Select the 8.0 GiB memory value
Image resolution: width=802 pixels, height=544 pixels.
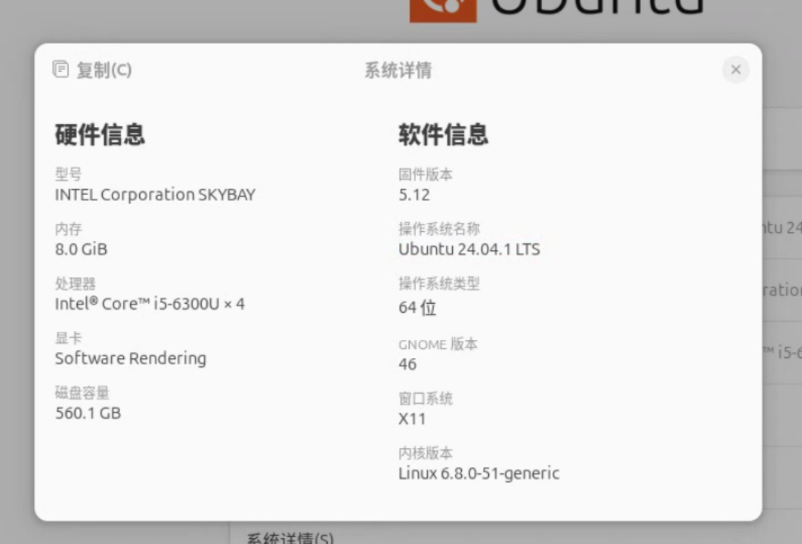(x=82, y=249)
